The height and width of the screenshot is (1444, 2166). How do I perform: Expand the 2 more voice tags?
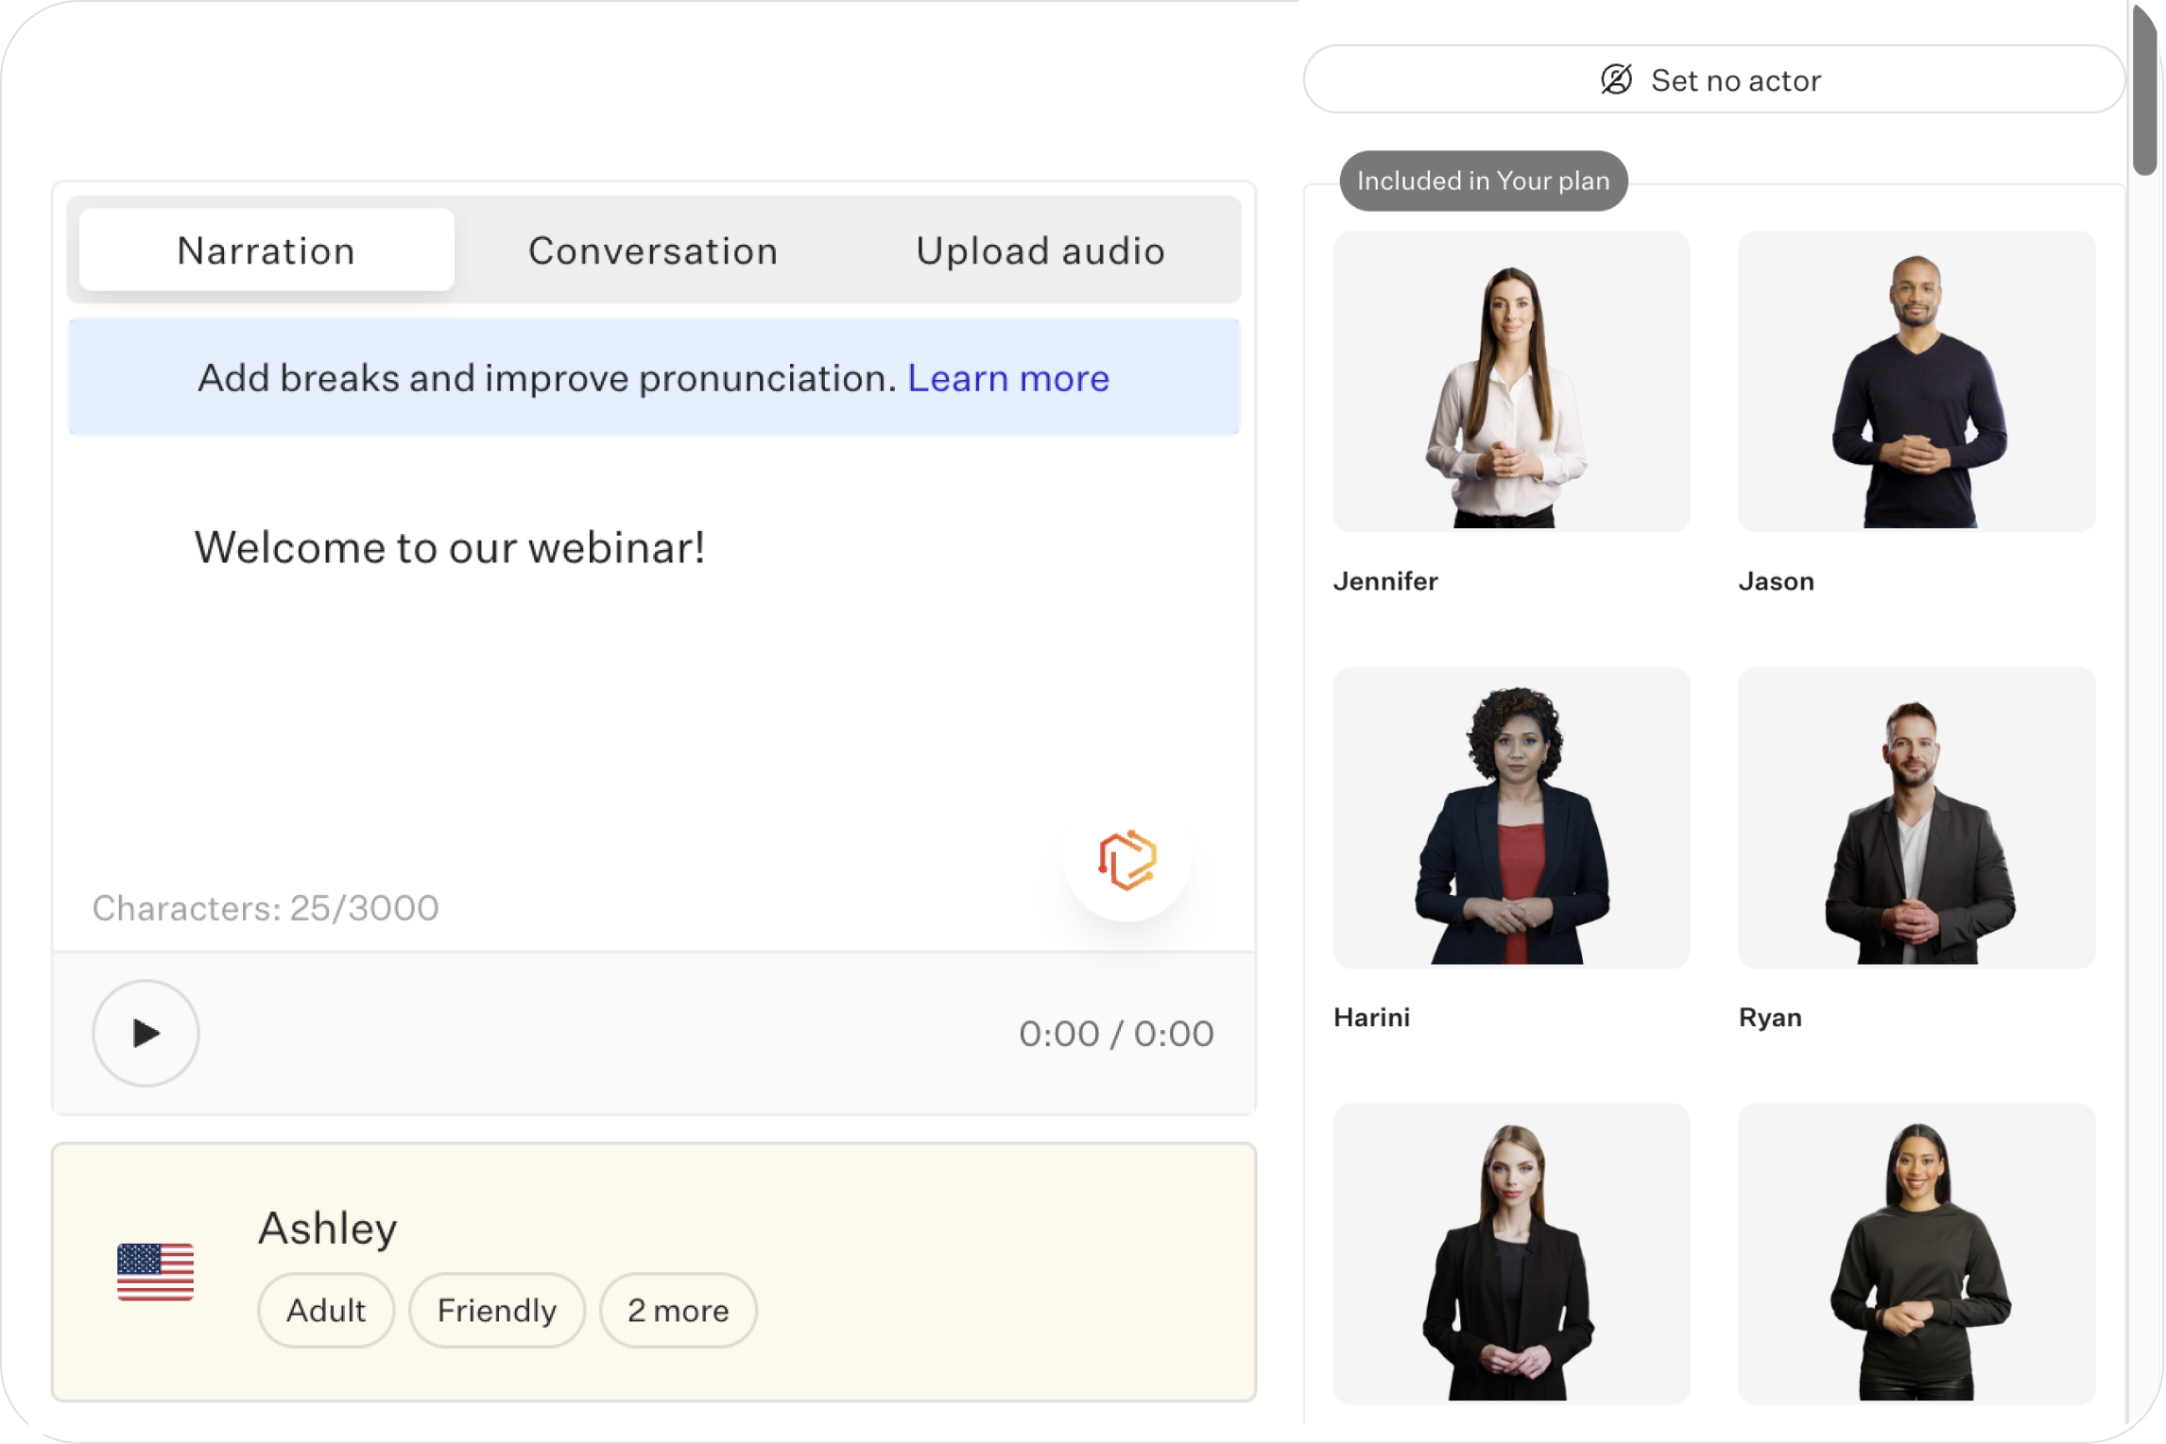click(x=678, y=1310)
